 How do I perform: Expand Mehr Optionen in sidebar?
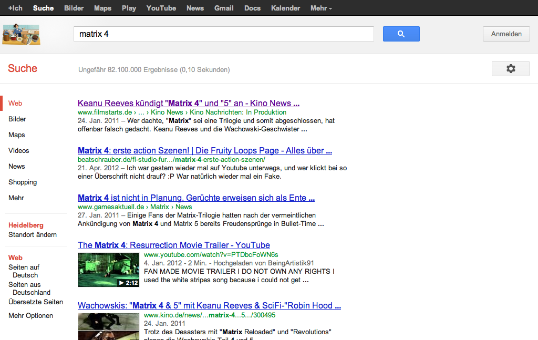[30, 316]
